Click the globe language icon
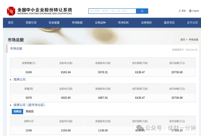The width and height of the screenshot is (201, 138). pos(190,11)
